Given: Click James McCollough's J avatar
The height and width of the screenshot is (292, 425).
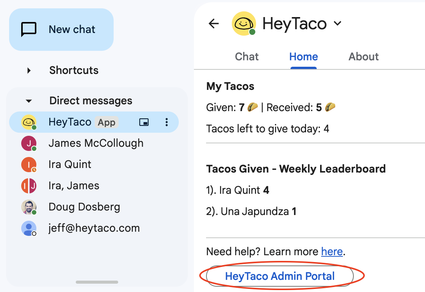Looking at the screenshot, I should point(29,143).
